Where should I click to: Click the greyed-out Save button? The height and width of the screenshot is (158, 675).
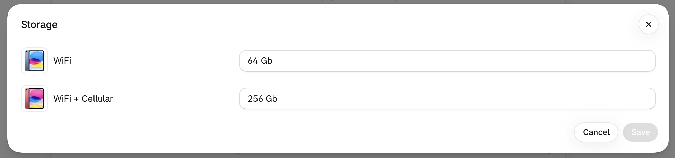641,132
